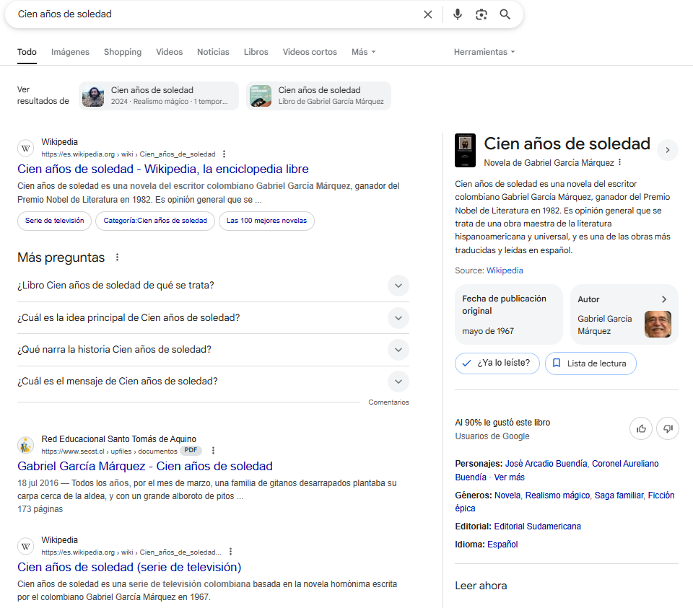Switch to the Imágenes tab

(x=70, y=52)
